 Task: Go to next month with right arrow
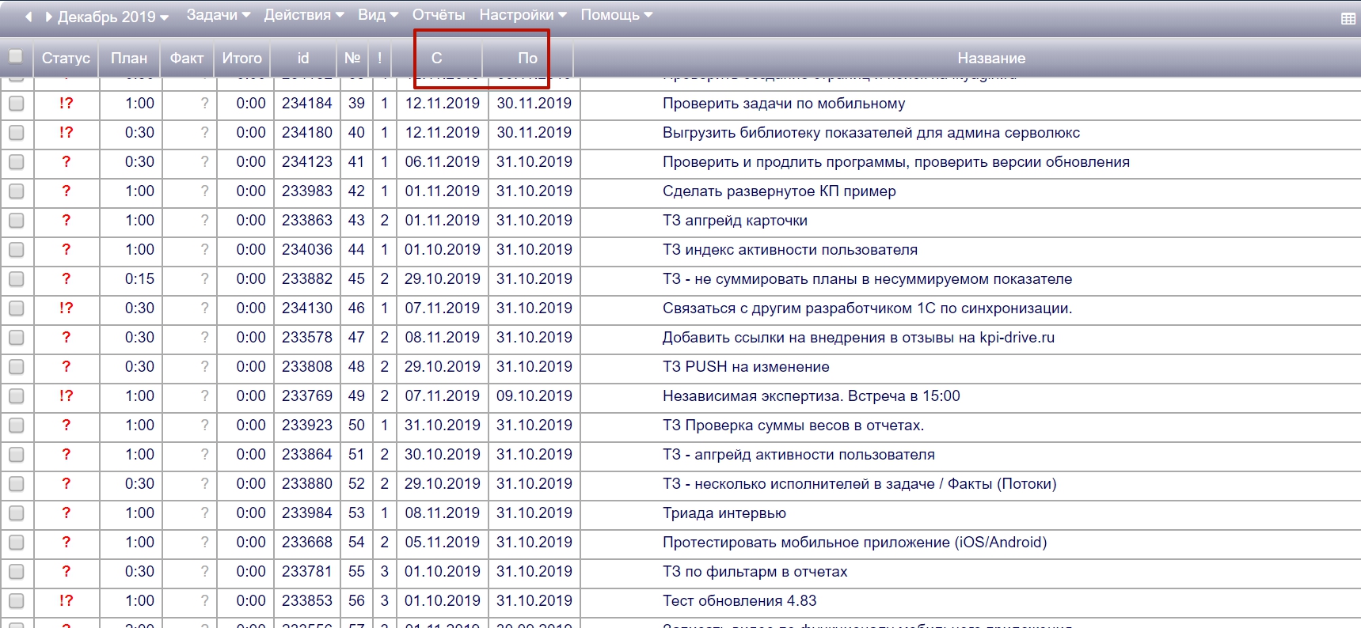tap(48, 17)
